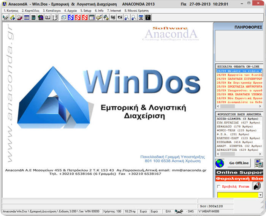Viewport: 266px width, 216px height.
Task: Select tax category ΕΙΣΟΔΗΜΑ (414 Άρθρα)
Action: point(239,142)
